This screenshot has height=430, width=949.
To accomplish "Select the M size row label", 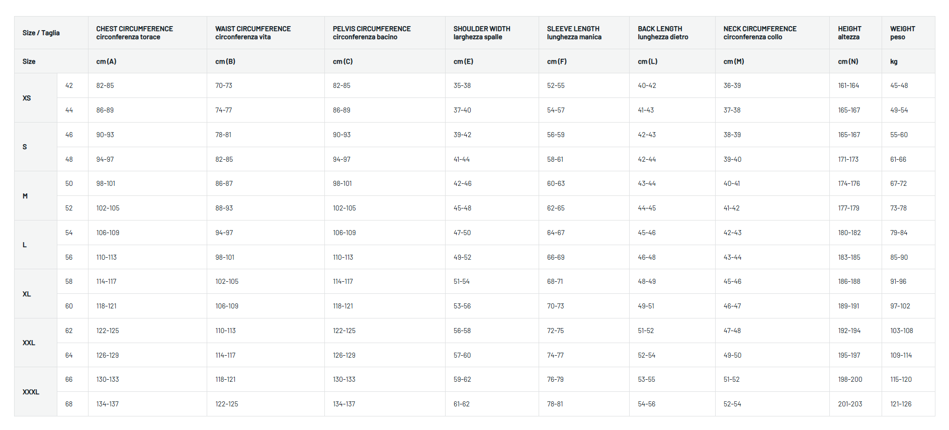I will coord(25,196).
